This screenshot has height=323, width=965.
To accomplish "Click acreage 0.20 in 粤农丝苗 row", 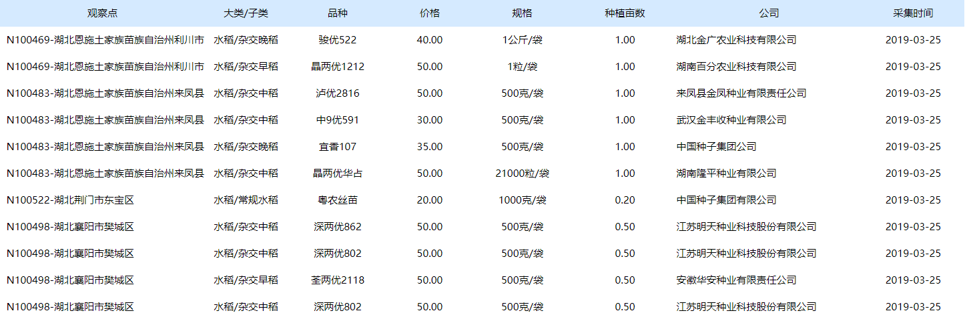I will (x=625, y=200).
